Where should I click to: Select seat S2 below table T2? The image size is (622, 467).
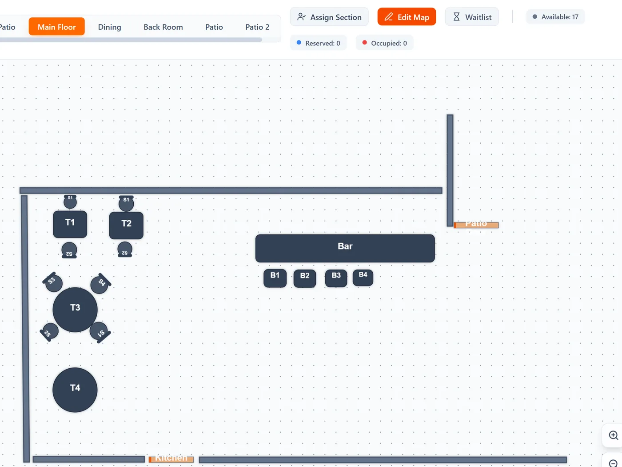(x=125, y=250)
